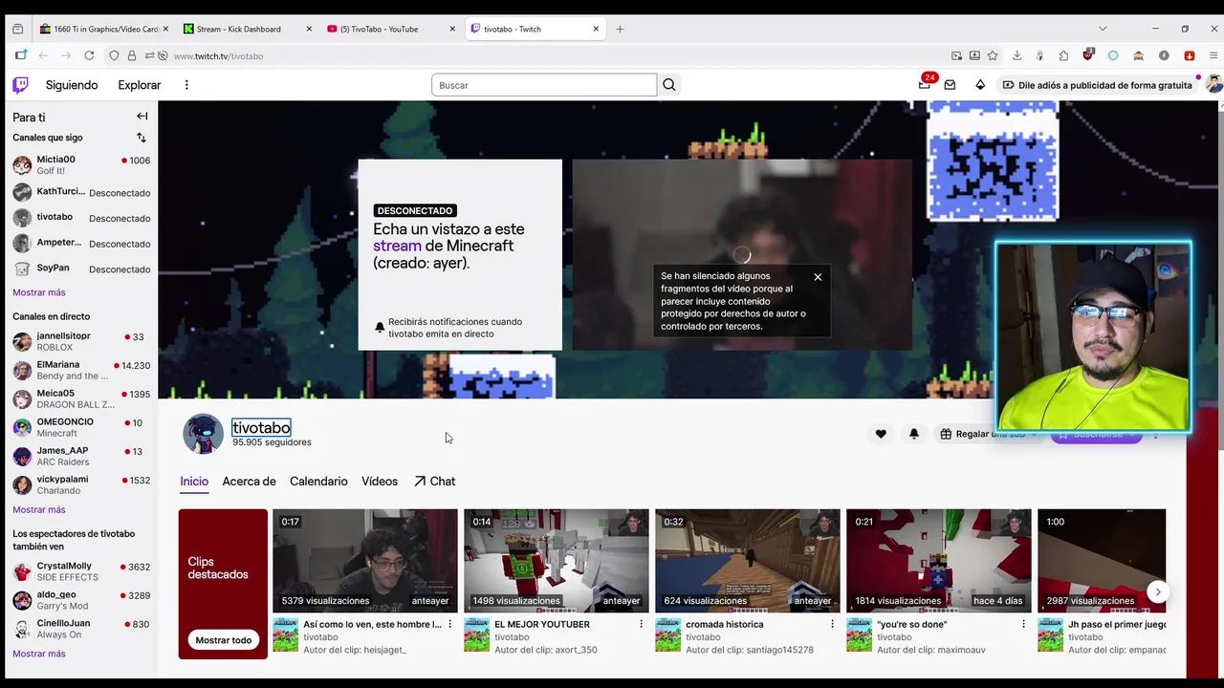The width and height of the screenshot is (1224, 688).
Task: Sort followed channels with arrows icon
Action: coord(142,138)
